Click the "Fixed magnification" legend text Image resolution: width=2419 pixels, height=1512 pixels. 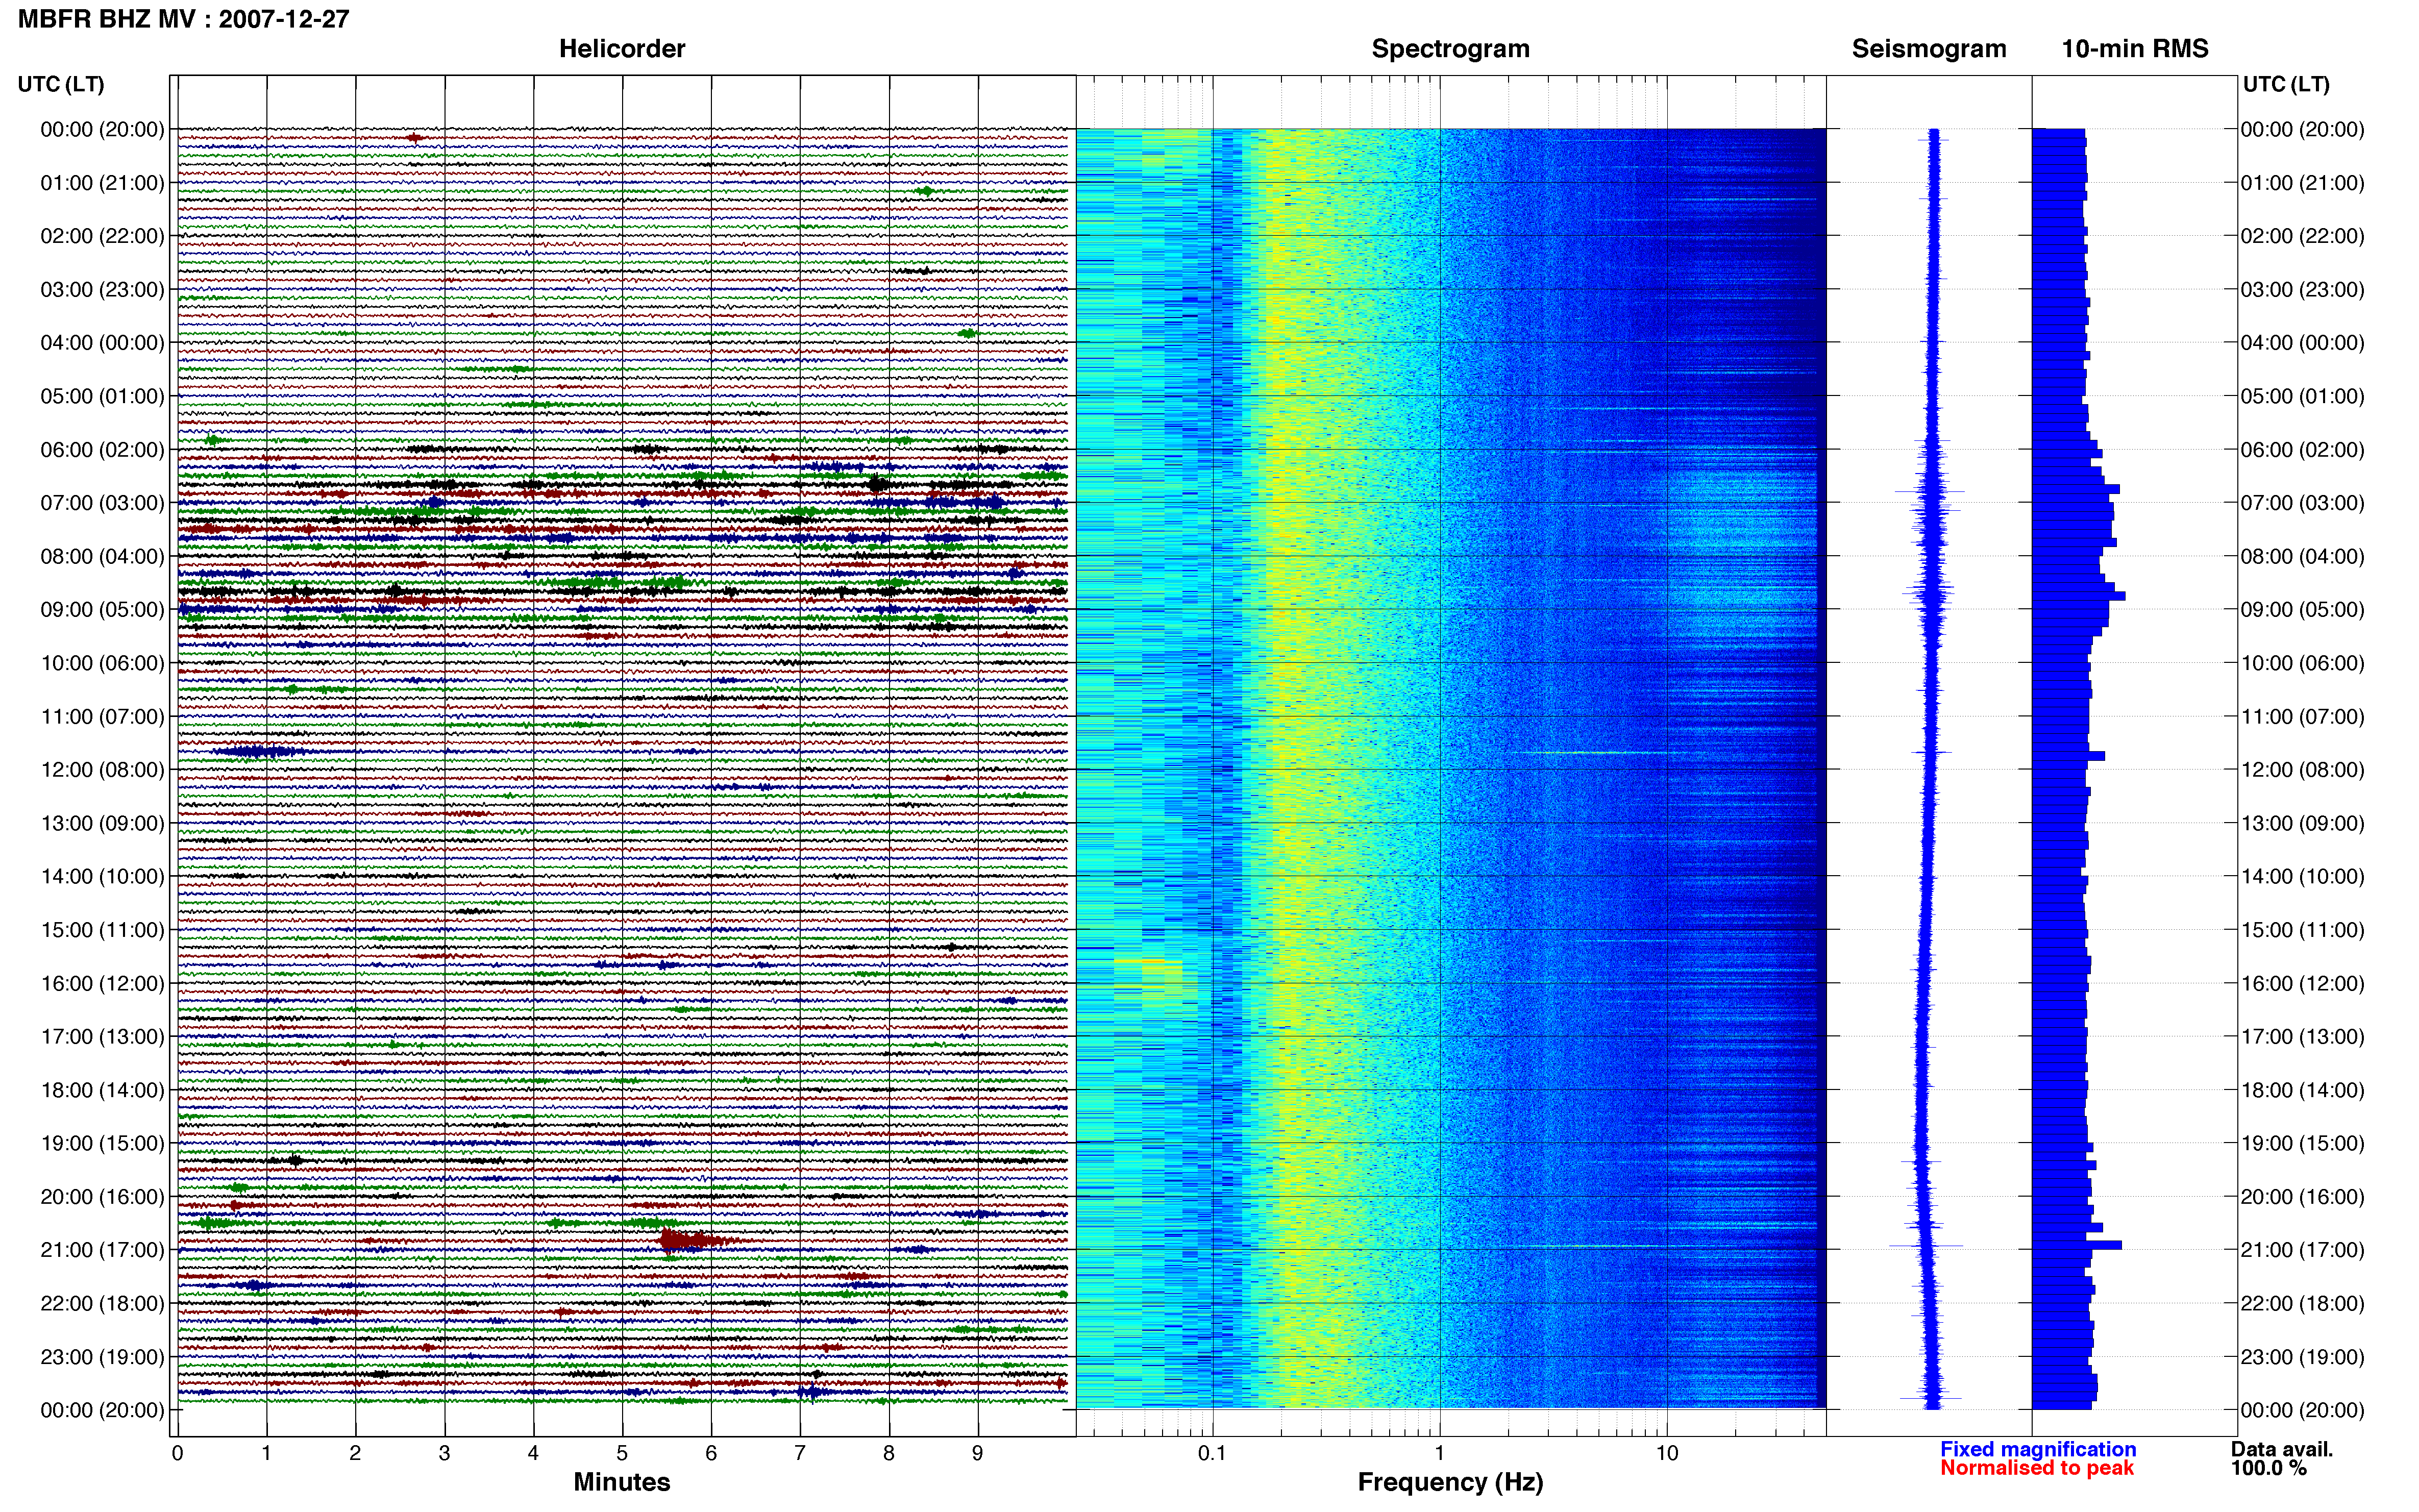click(2038, 1449)
